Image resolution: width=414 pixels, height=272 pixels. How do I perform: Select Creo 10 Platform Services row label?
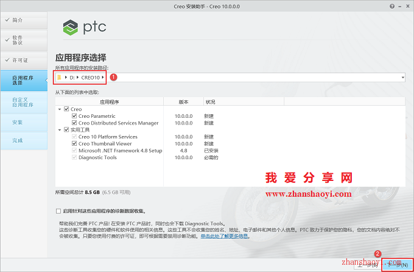(108, 137)
